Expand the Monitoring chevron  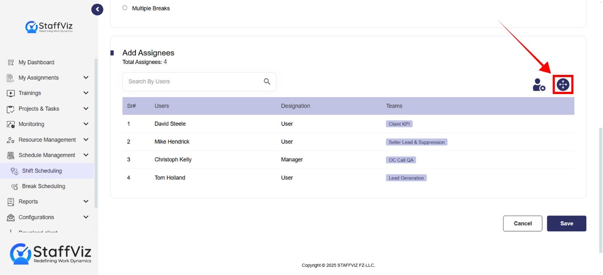86,124
